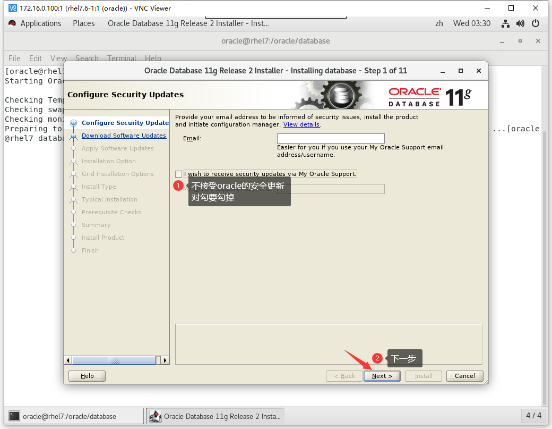Click the disabled Install button
This screenshot has height=429, width=552.
tap(424, 376)
